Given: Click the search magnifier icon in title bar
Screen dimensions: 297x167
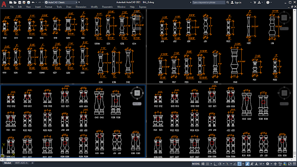Looking at the screenshot, I should [228, 2].
